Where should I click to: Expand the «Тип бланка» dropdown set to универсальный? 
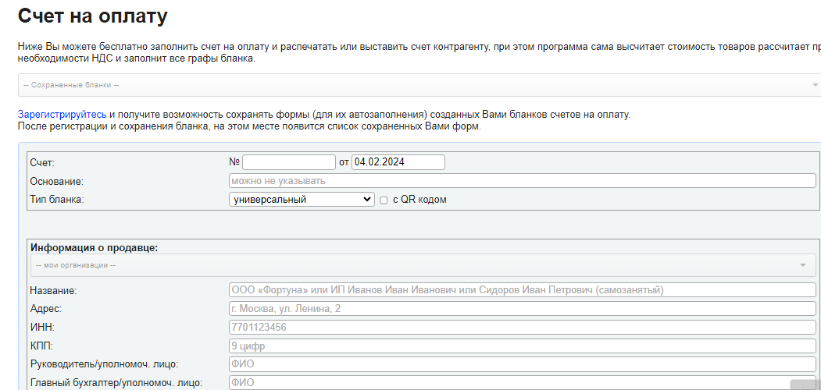point(302,200)
